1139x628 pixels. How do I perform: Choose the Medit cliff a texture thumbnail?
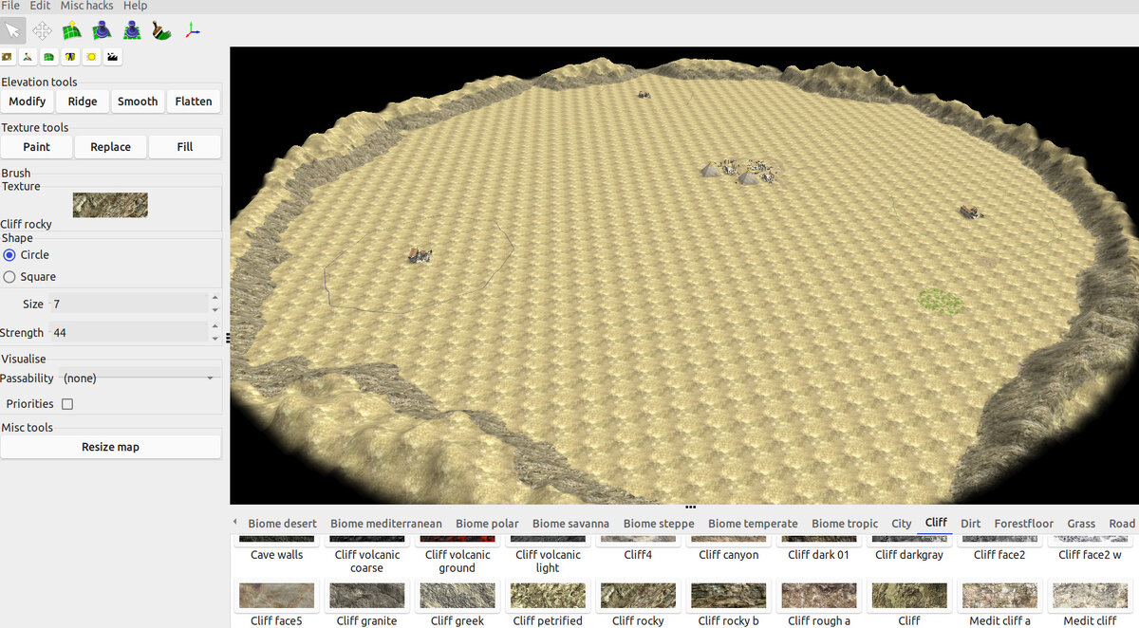[999, 596]
